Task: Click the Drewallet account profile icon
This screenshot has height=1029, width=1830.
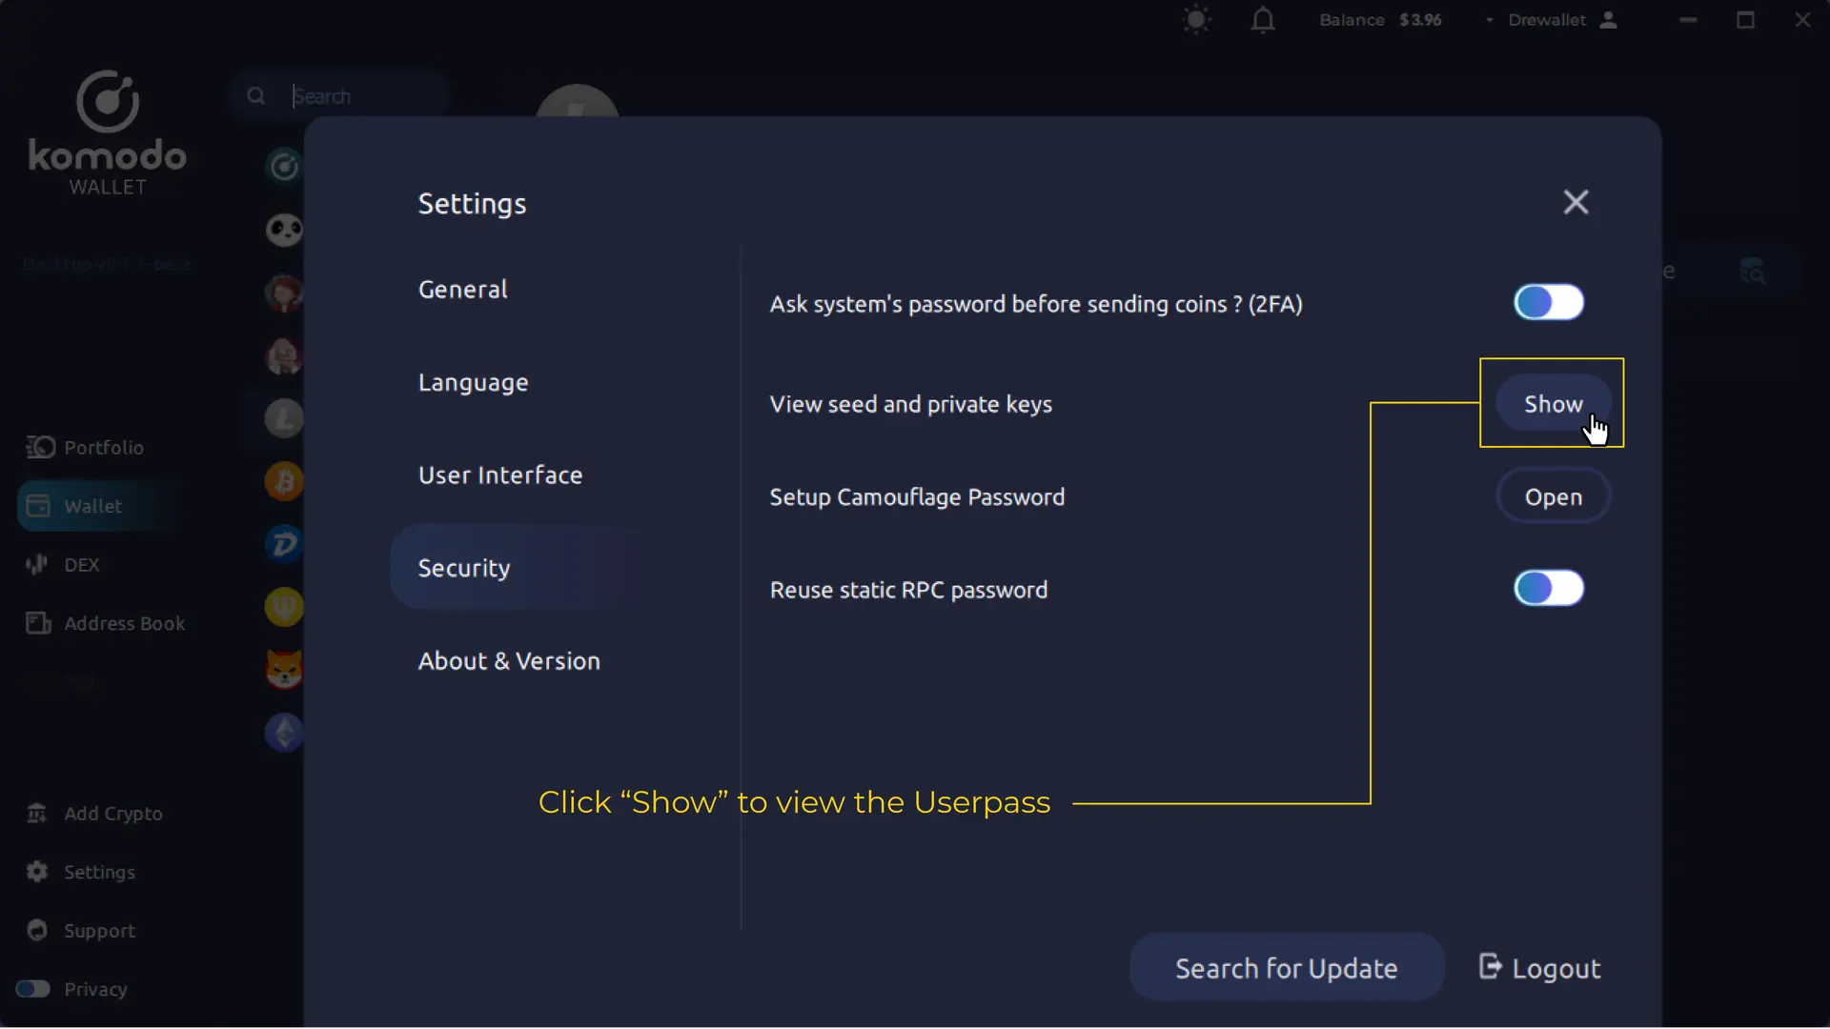Action: (1610, 20)
